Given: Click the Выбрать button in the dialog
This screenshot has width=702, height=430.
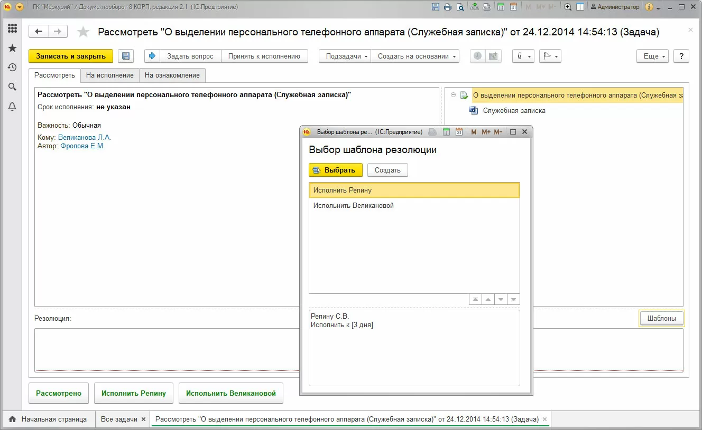Looking at the screenshot, I should pos(336,170).
